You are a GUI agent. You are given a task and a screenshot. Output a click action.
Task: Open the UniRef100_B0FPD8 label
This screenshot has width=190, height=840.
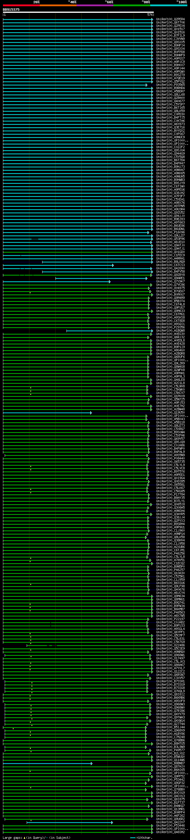pyautogui.click(x=170, y=52)
